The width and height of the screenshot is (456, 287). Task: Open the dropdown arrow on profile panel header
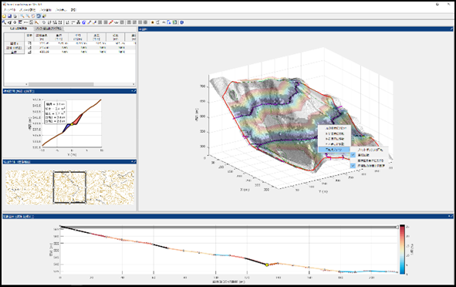pyautogui.click(x=449, y=216)
